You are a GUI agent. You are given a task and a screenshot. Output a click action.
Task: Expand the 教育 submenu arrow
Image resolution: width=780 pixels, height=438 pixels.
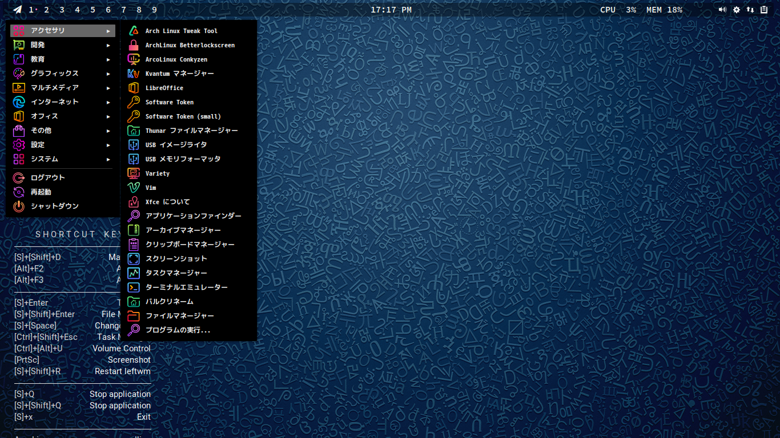coord(108,59)
